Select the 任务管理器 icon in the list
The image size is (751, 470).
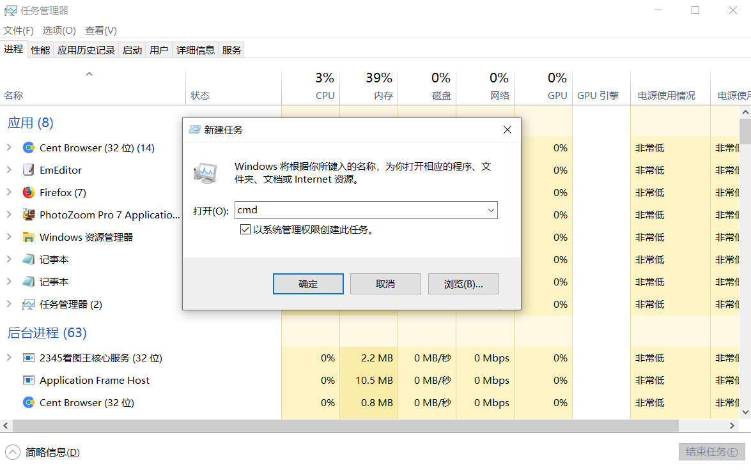pyautogui.click(x=28, y=304)
